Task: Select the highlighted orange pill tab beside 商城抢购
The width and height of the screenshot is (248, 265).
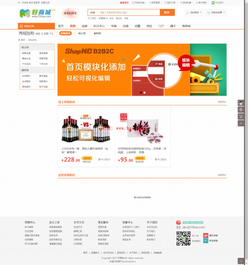Action: tap(66, 34)
